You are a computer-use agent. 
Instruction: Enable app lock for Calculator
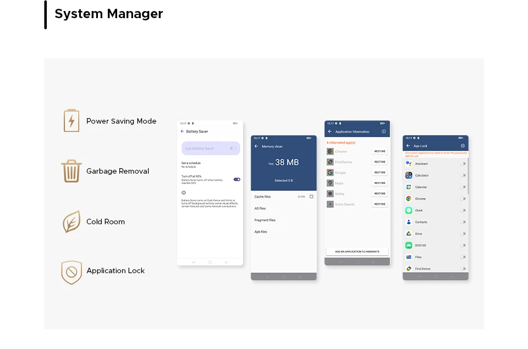[463, 175]
